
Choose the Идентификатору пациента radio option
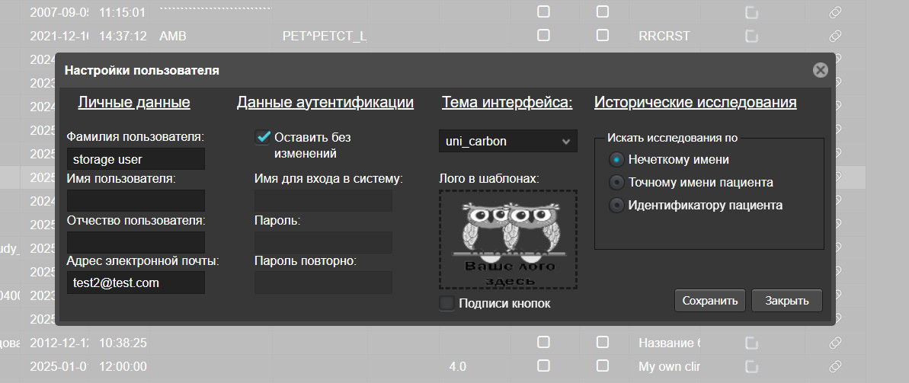pos(616,205)
